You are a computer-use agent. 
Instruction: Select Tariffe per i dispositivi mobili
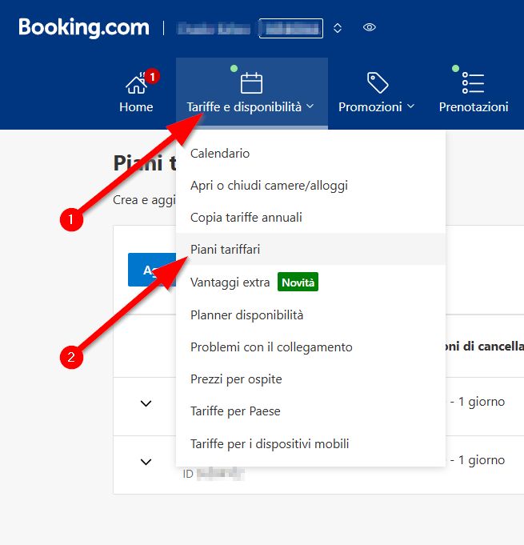pyautogui.click(x=310, y=443)
